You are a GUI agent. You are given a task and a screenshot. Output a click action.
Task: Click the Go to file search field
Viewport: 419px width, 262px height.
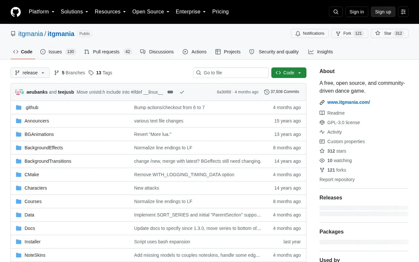231,73
